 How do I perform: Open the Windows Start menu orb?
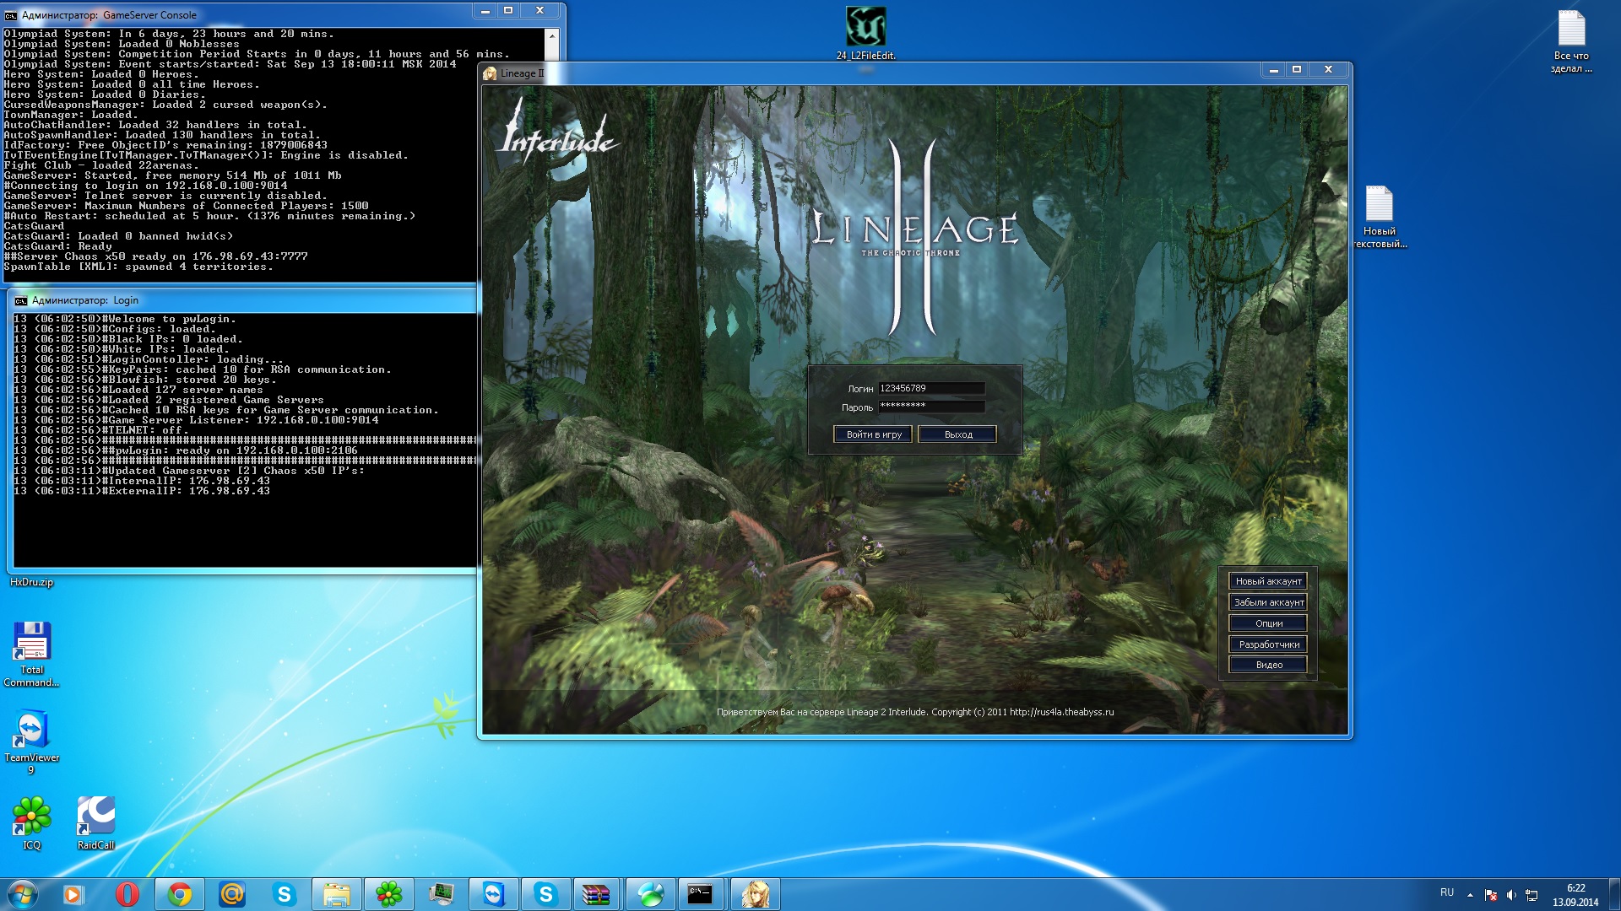pyautogui.click(x=23, y=894)
